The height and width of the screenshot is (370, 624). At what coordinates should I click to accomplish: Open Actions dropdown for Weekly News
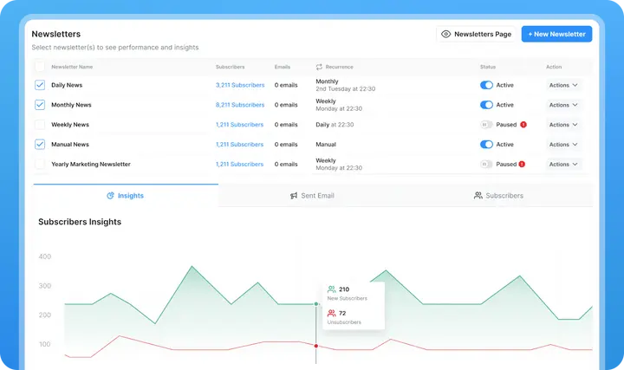click(x=563, y=125)
